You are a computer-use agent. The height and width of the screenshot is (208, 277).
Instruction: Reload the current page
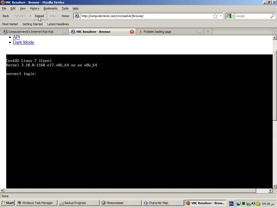39,16
